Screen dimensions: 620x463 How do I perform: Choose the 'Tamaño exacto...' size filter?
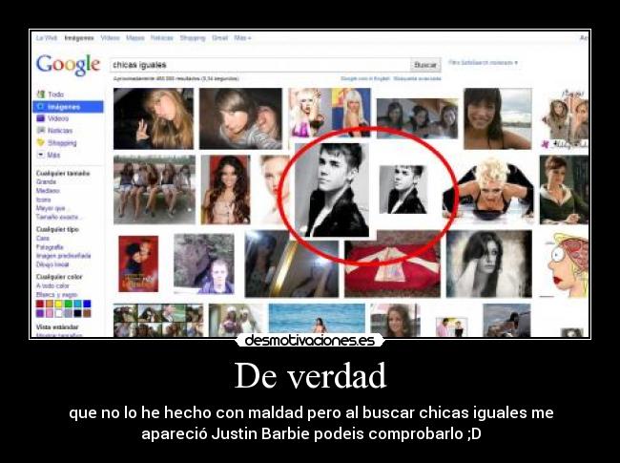pyautogui.click(x=58, y=217)
